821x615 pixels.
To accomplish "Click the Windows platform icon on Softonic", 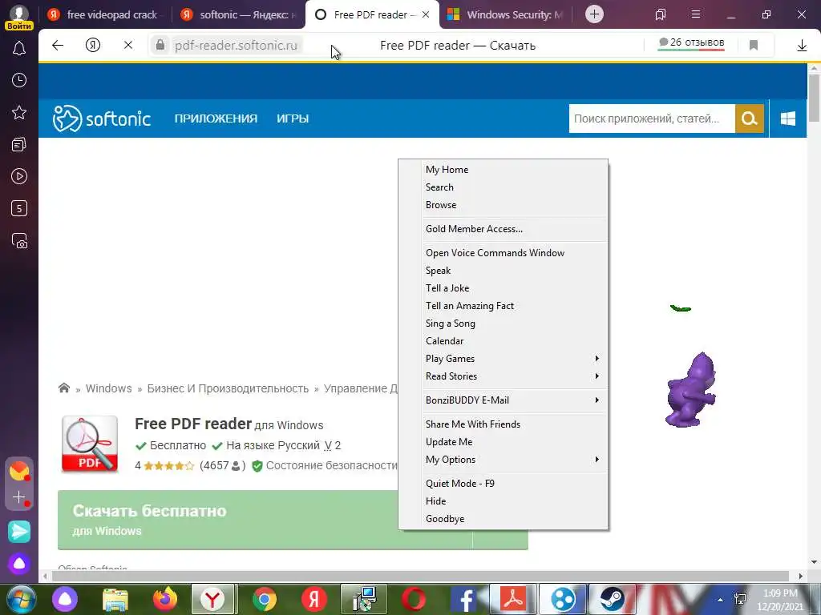I will coord(787,119).
